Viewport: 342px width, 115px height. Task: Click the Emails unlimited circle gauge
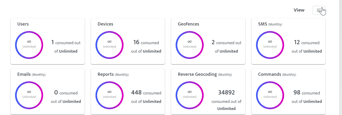click(x=29, y=95)
